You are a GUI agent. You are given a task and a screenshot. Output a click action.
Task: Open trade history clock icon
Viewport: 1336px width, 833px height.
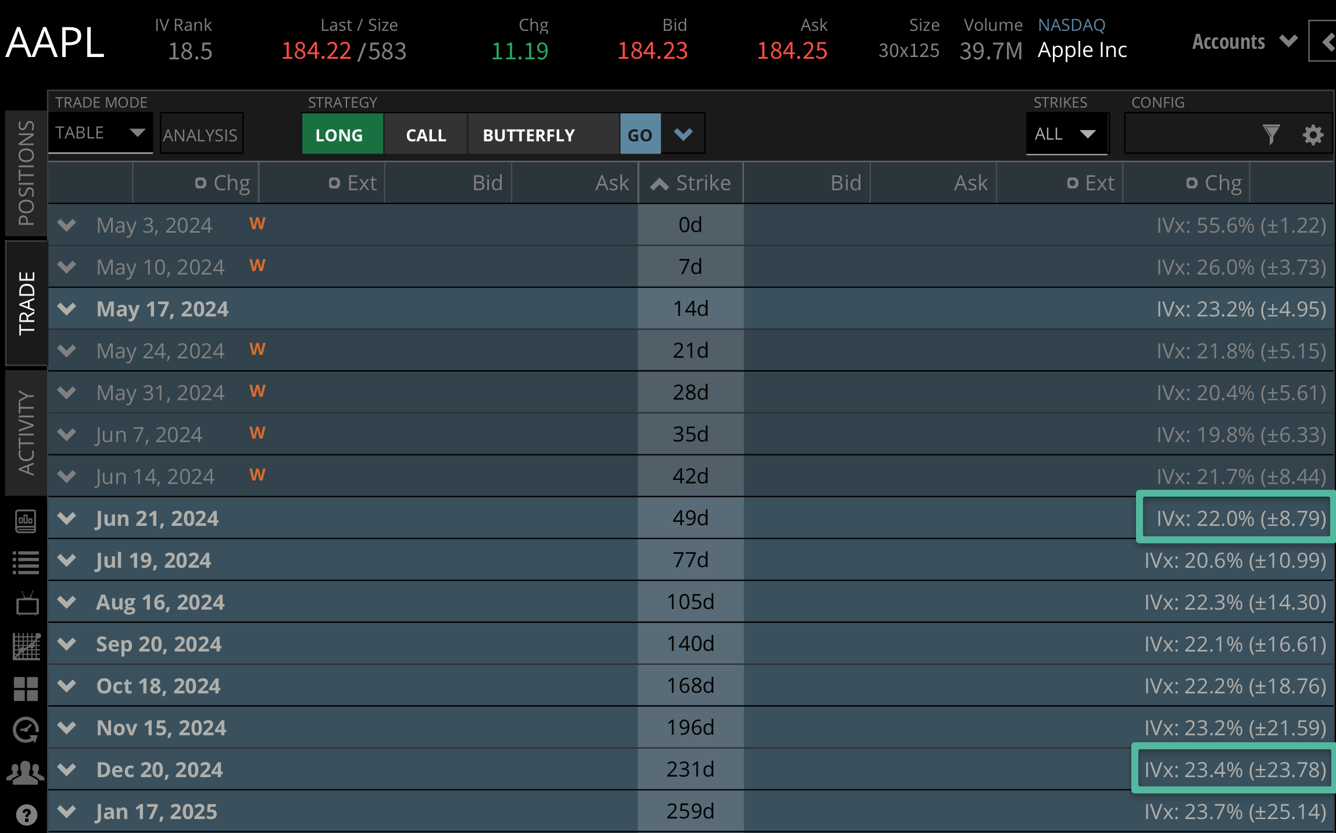tap(26, 730)
